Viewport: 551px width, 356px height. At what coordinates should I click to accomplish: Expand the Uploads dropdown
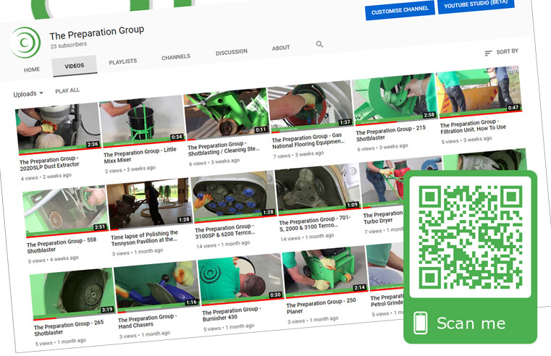28,94
